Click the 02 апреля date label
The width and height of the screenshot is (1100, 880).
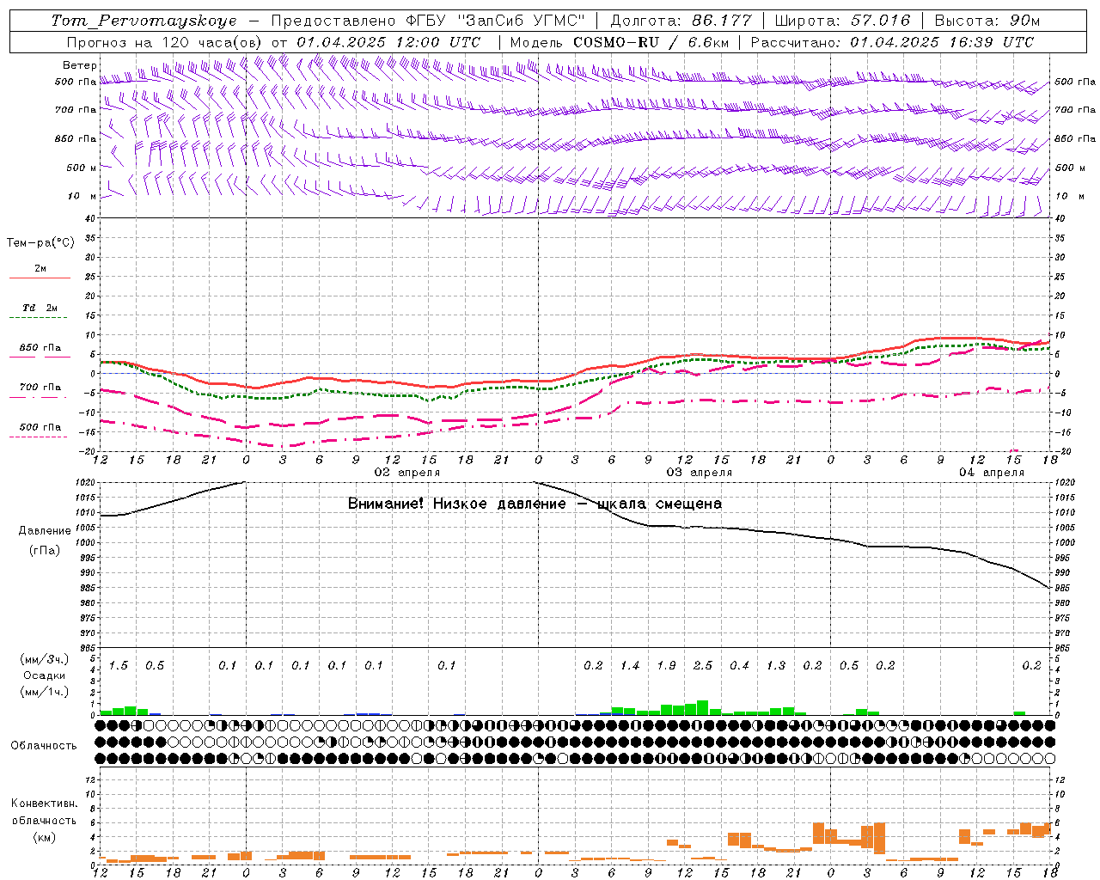click(407, 473)
